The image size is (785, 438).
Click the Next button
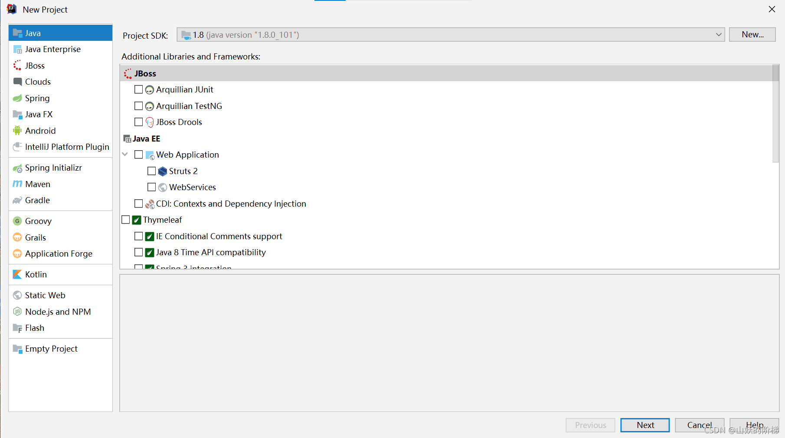645,425
